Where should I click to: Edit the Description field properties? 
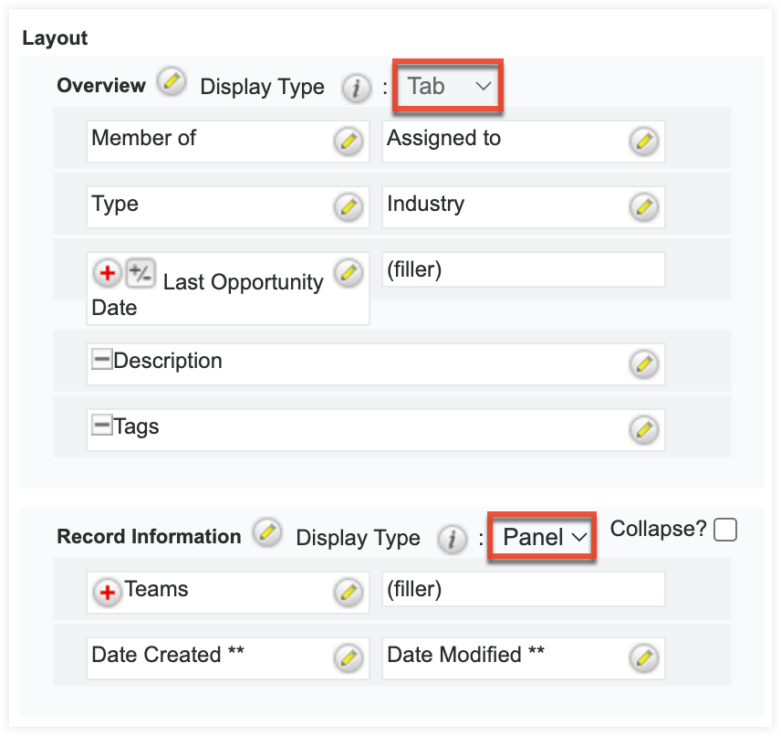click(644, 364)
